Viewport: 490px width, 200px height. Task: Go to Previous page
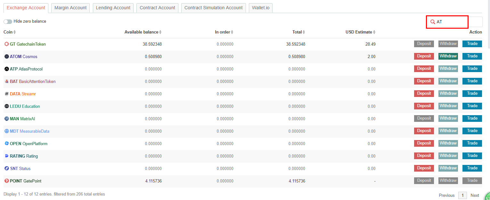coord(446,196)
